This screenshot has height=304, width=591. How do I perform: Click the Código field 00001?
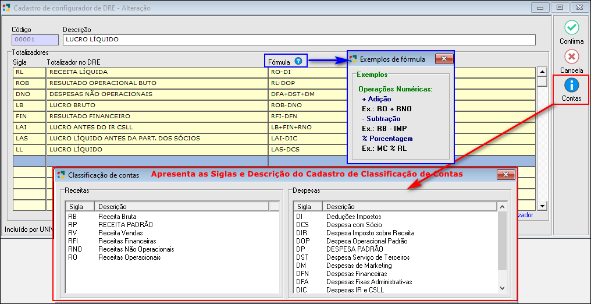(35, 40)
